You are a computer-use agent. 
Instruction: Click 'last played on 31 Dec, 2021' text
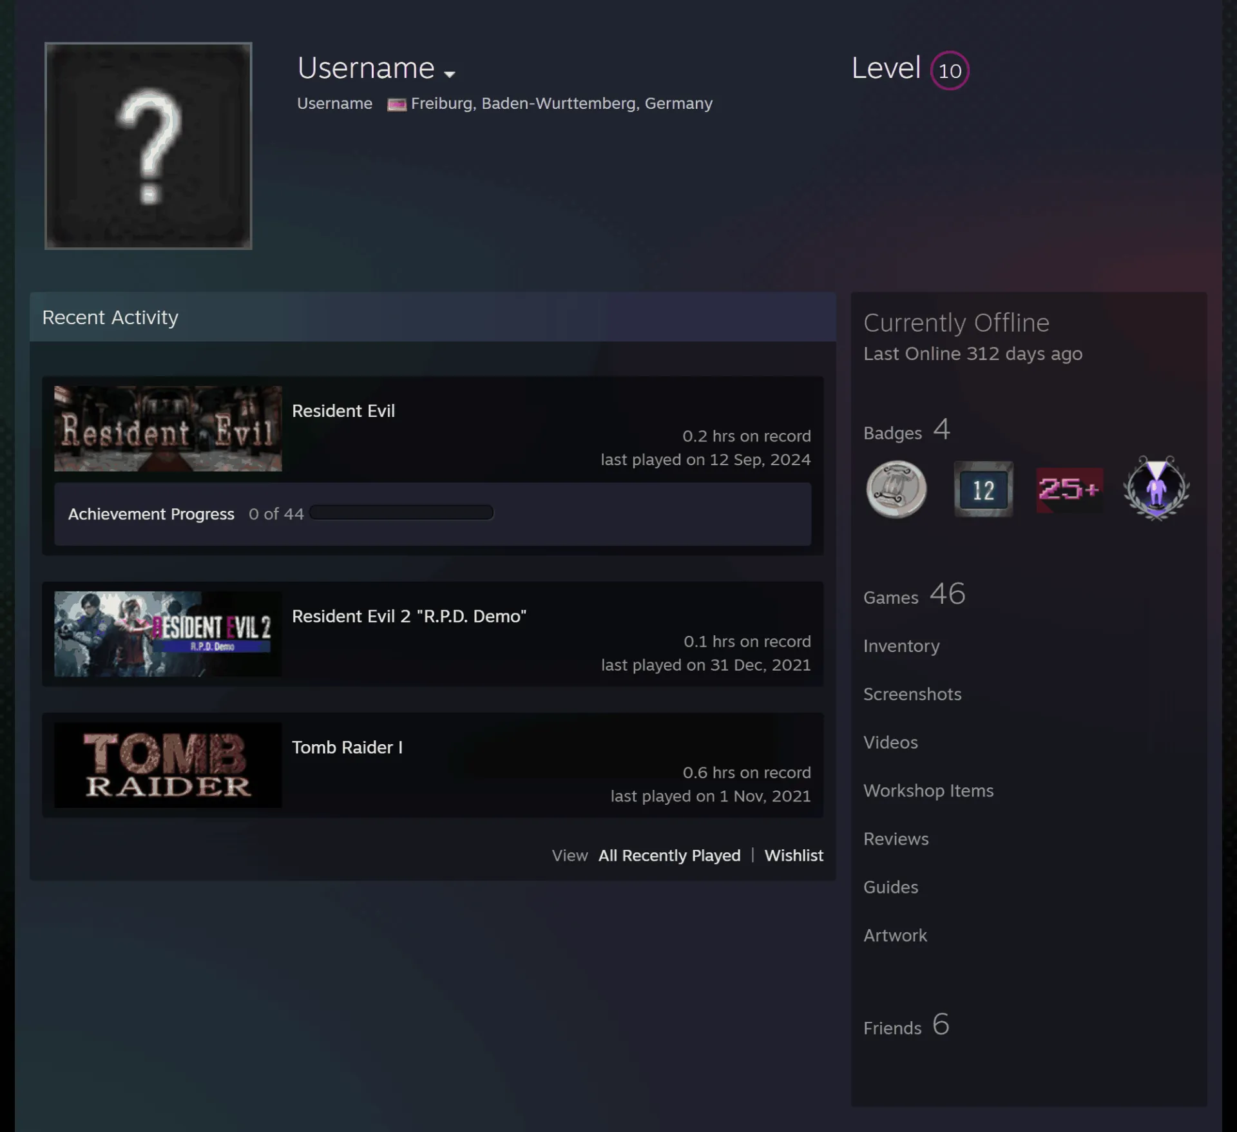pos(706,665)
